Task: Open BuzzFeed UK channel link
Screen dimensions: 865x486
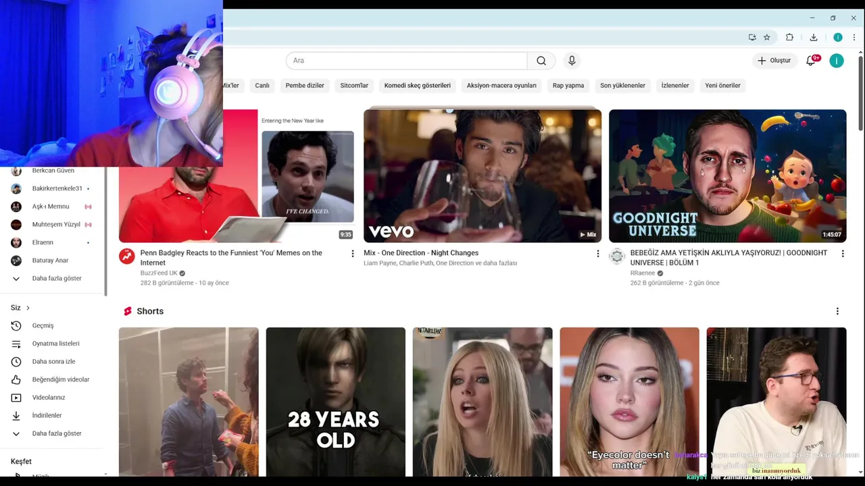Action: (159, 273)
